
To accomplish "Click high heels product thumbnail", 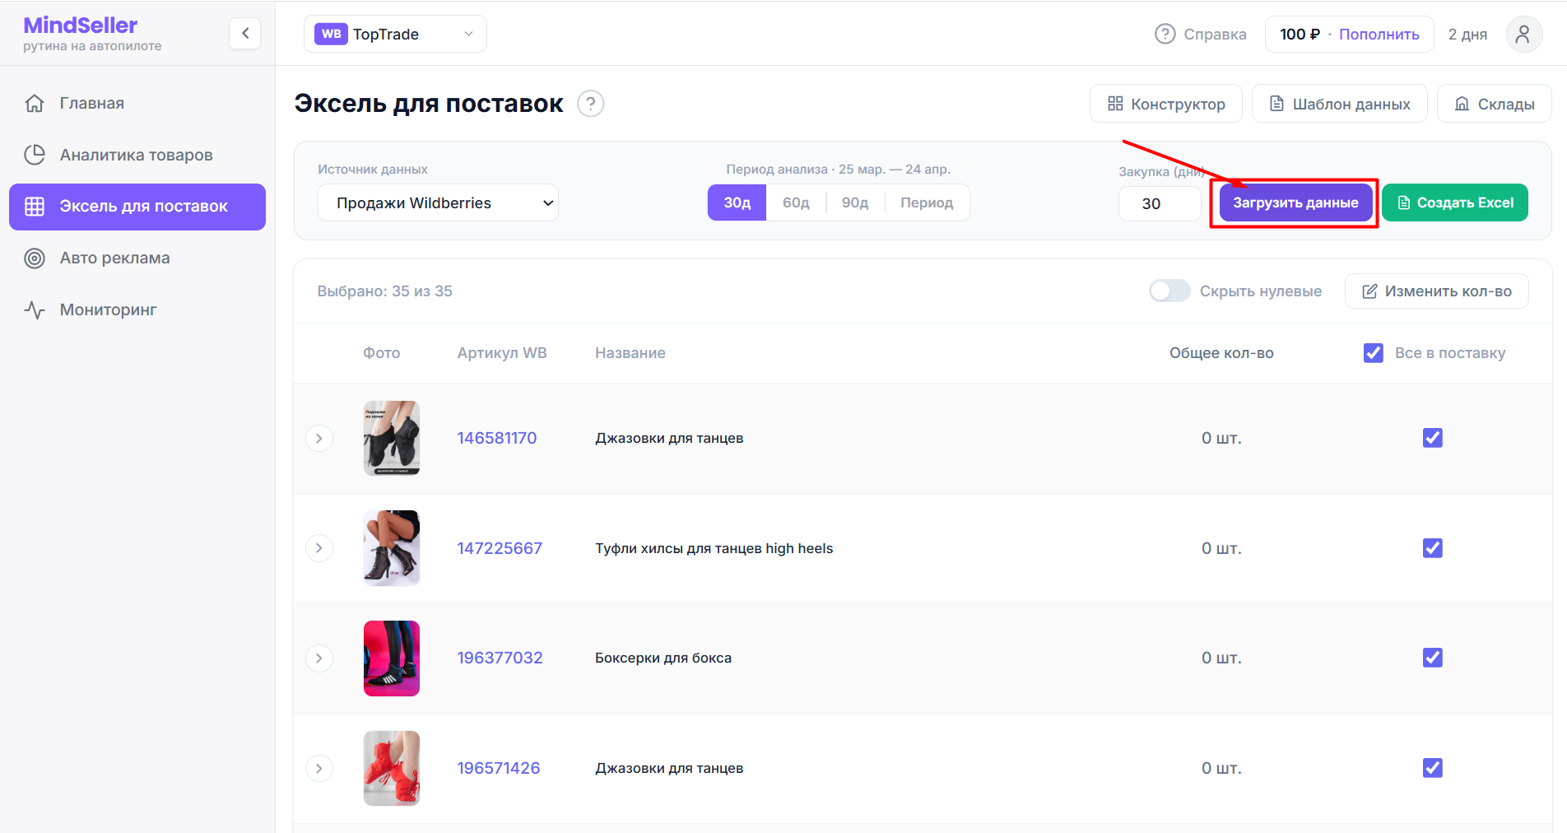I will pyautogui.click(x=392, y=548).
